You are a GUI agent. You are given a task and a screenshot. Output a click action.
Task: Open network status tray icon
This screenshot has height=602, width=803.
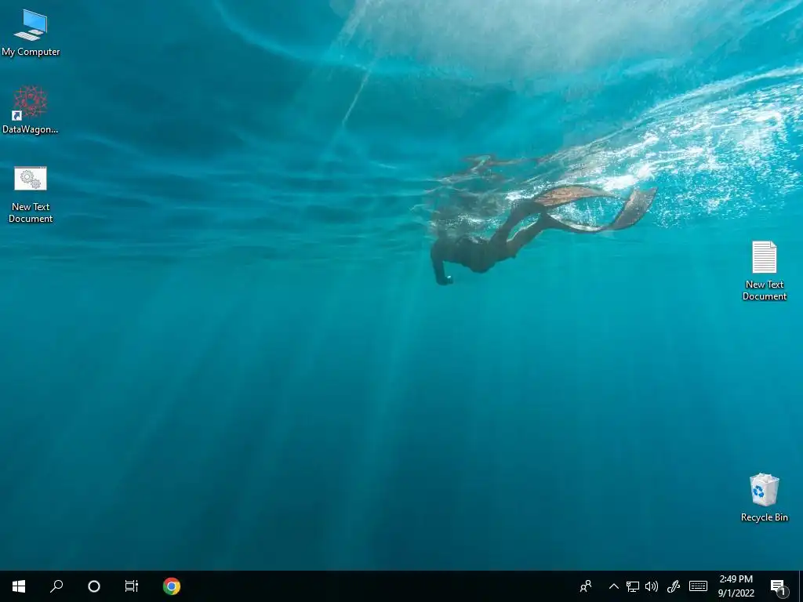[633, 586]
